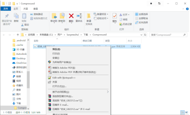The height and width of the screenshot is (115, 190).
Task: Open the Copy to (复制到) menu
Action: click(x=62, y=18)
